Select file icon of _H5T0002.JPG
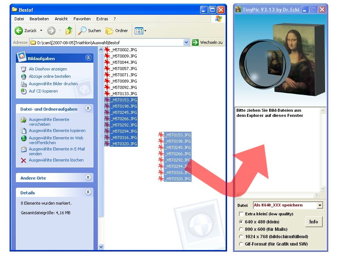Screen dimensions: 343x257 (107, 50)
